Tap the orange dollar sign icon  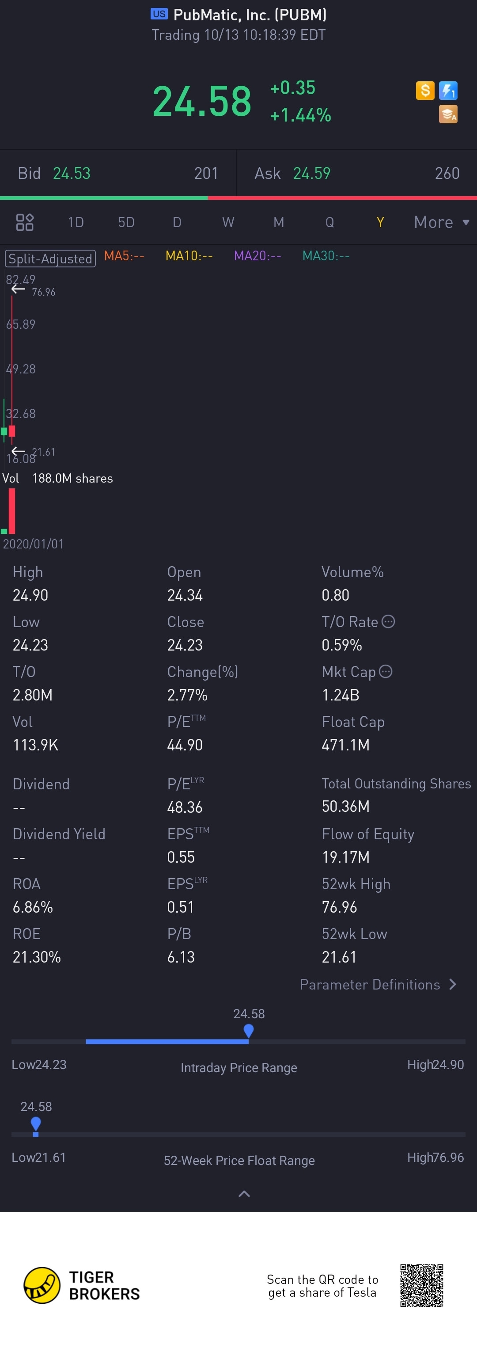pos(425,90)
